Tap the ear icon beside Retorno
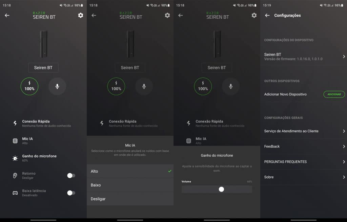The image size is (347, 222). point(15,176)
